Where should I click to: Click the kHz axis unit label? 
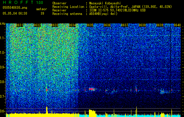click(x=3, y=24)
